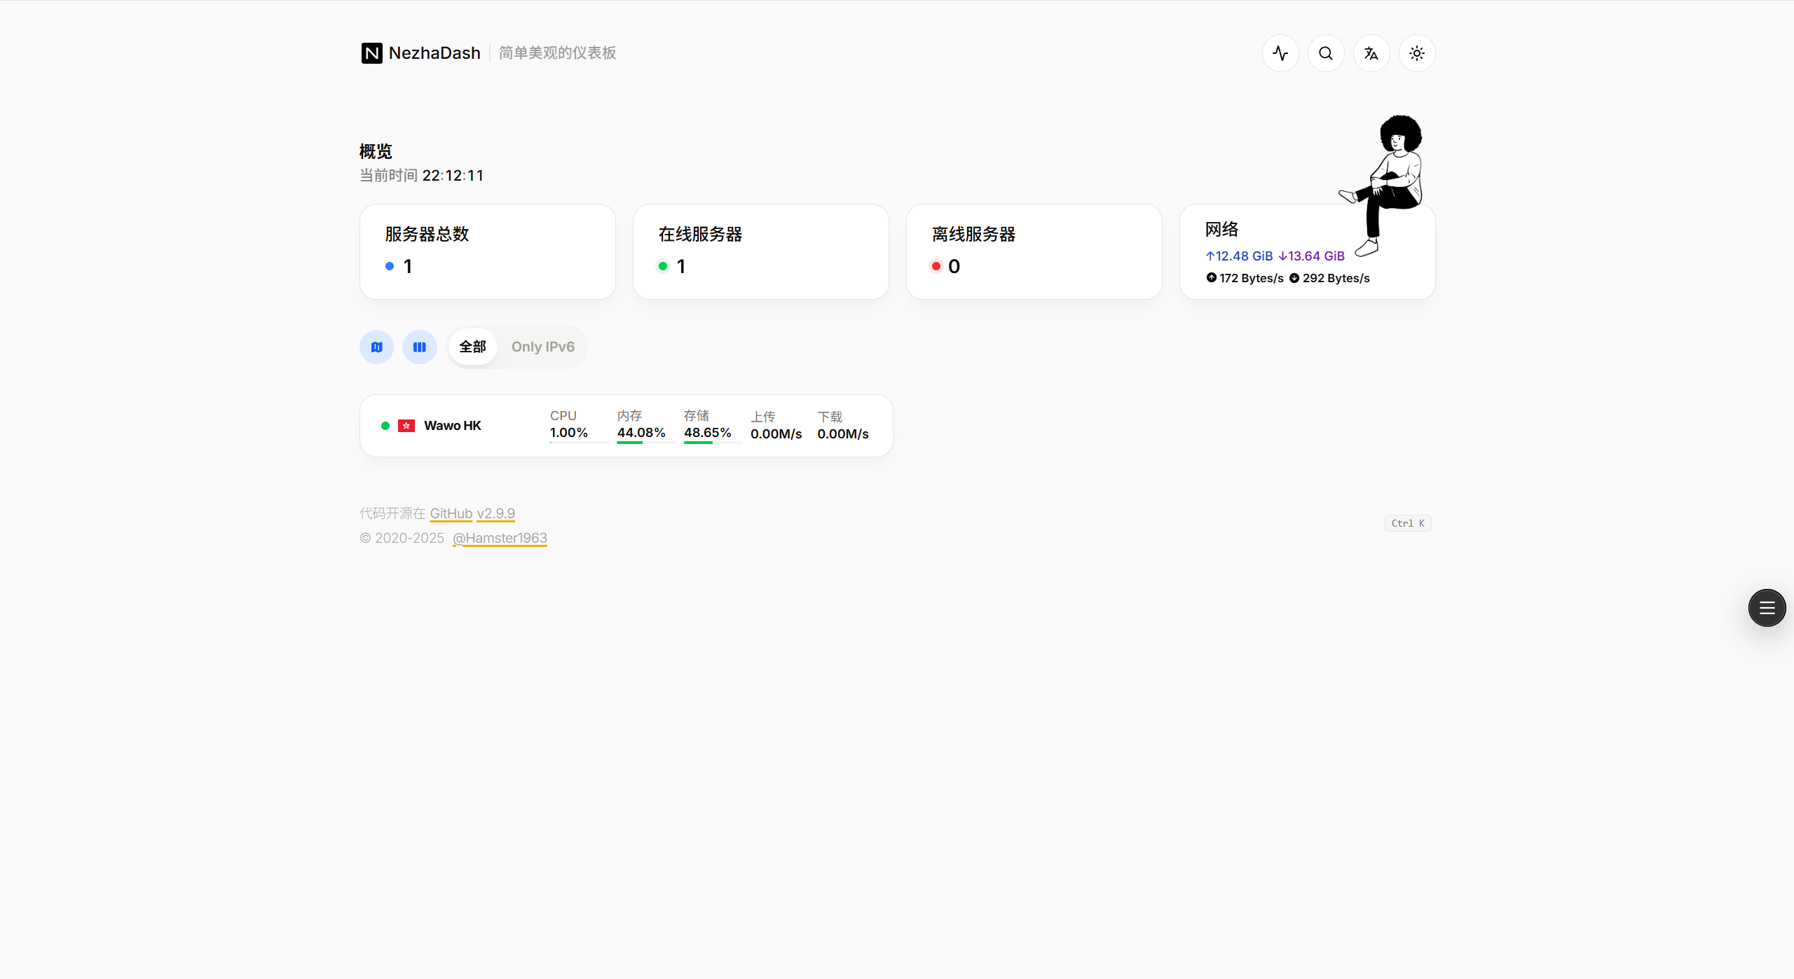This screenshot has height=979, width=1794.
Task: Click the 内存 usage progress bar
Action: (645, 443)
